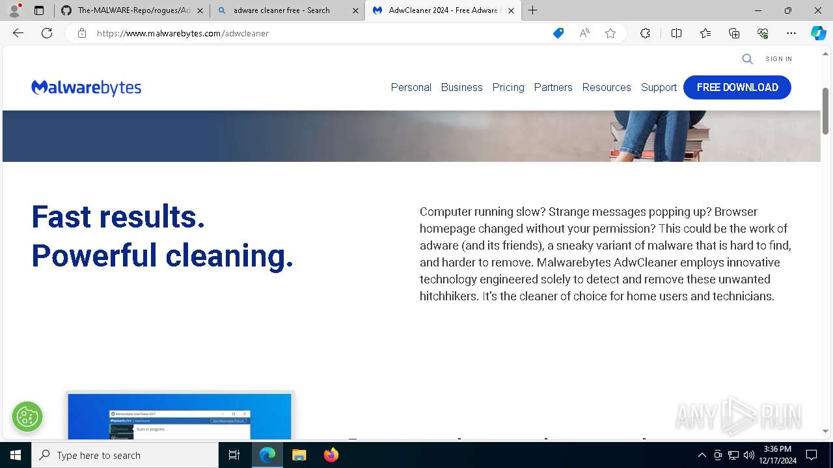Viewport: 833px width, 468px height.
Task: Open volume control in system tray
Action: [x=749, y=455]
